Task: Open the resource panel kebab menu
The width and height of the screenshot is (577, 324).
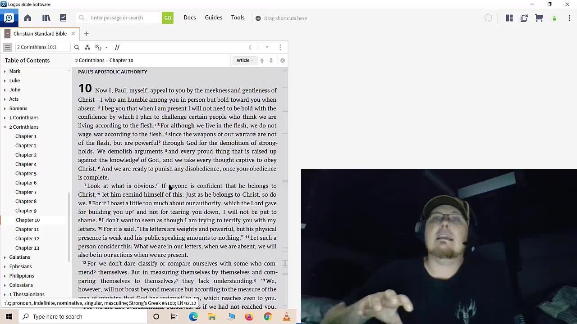Action: pyautogui.click(x=280, y=47)
